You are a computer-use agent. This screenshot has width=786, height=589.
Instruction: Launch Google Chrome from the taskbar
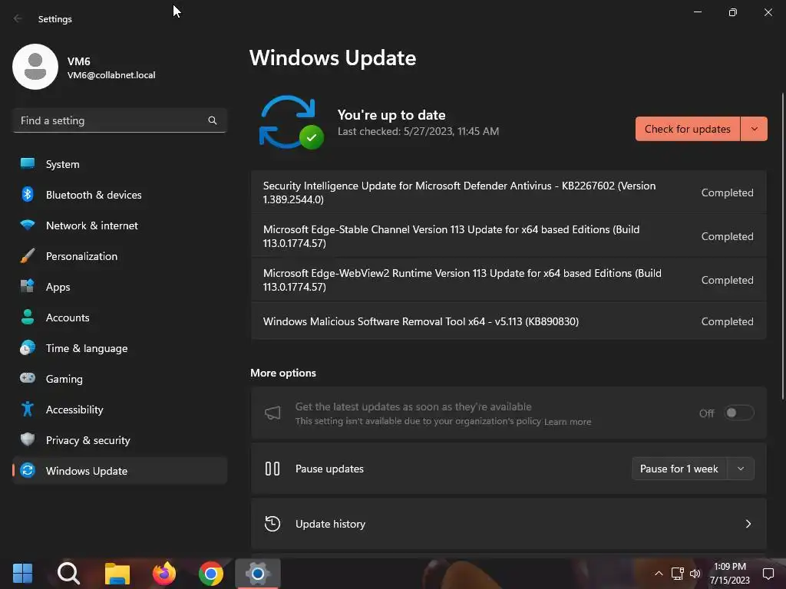point(211,574)
